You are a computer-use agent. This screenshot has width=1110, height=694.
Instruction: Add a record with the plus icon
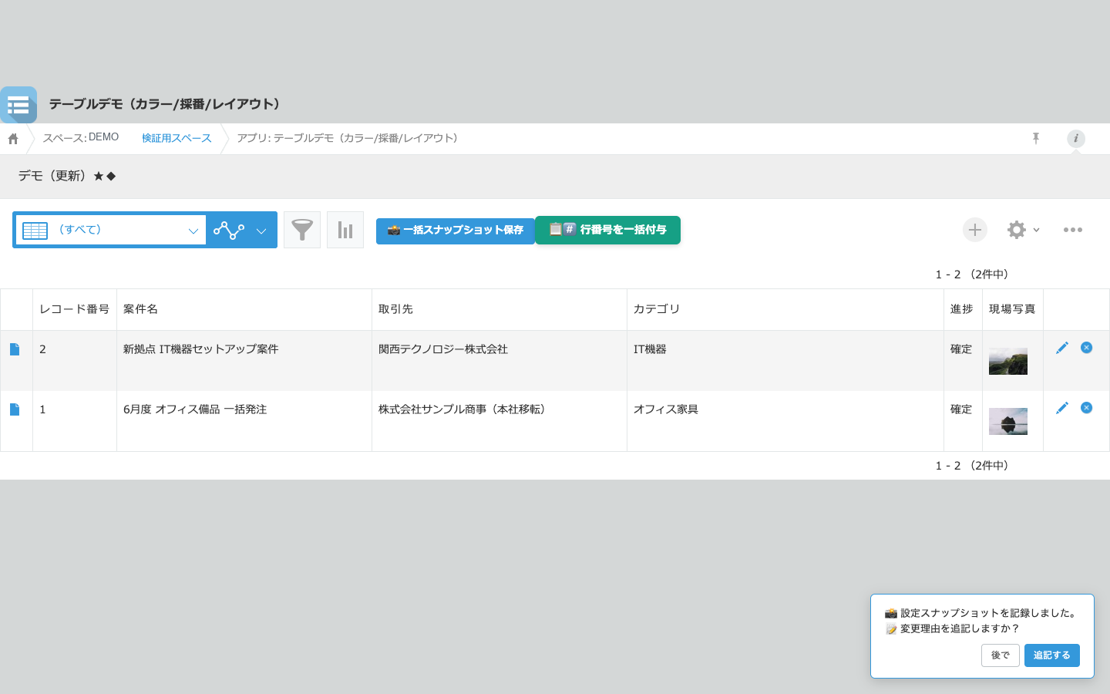975,230
